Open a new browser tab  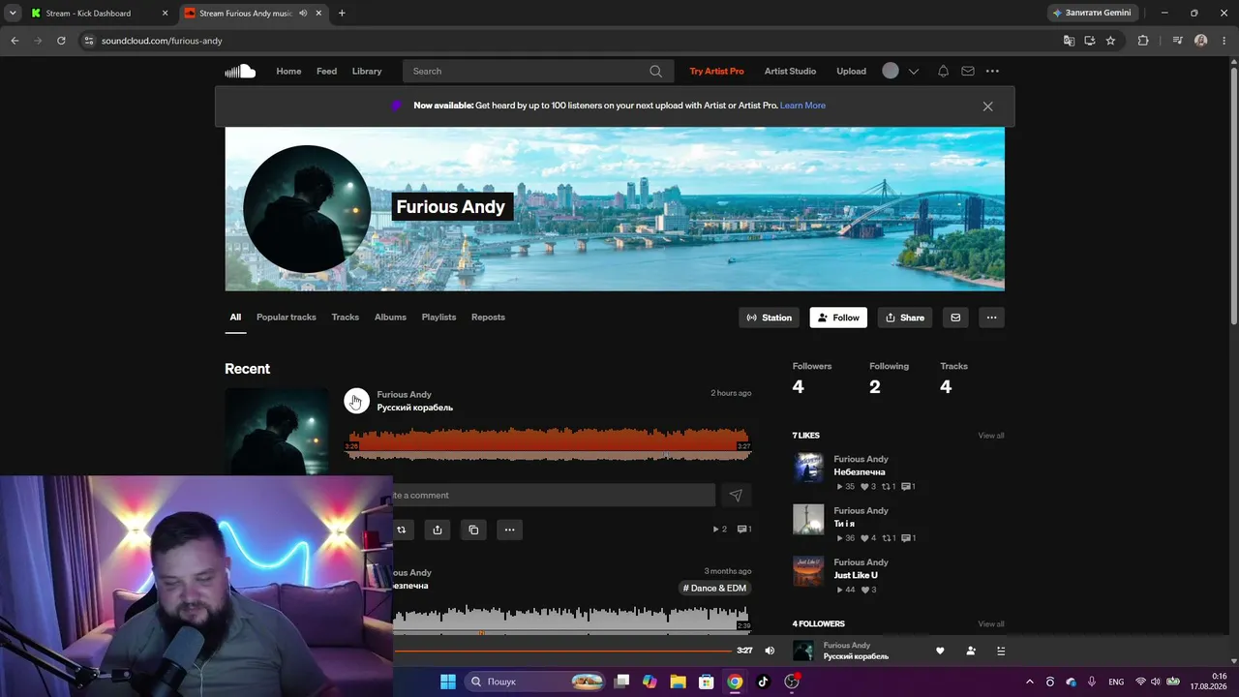[342, 14]
